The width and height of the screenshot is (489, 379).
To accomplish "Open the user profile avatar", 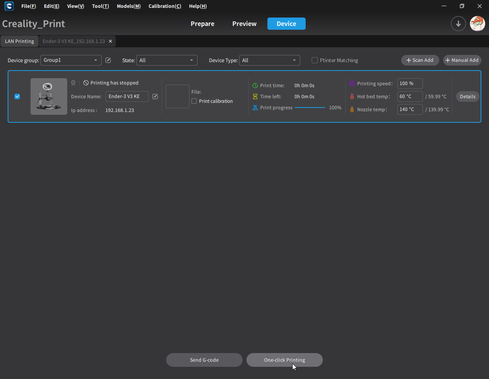I will point(477,24).
